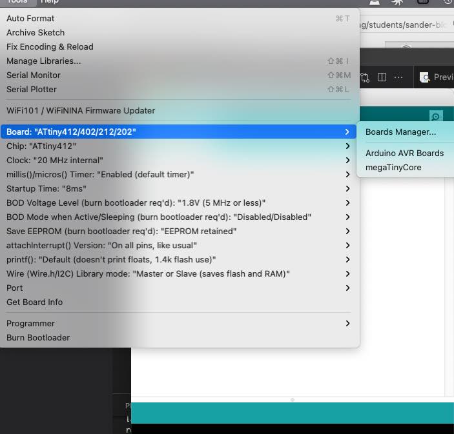Expand the Clock: "20 MHz internal" submenu
The width and height of the screenshot is (454, 434).
click(x=178, y=160)
